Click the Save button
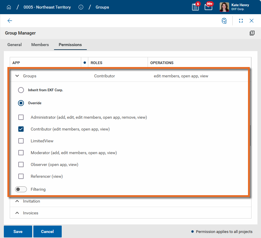Image resolution: width=261 pixels, height=238 pixels. coord(18,232)
